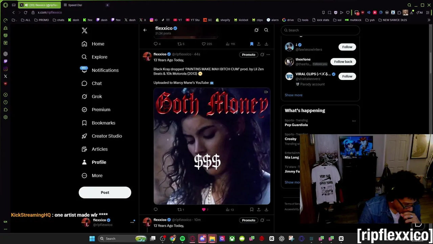Image resolution: width=433 pixels, height=244 pixels.
Task: Open the Goth Money image
Action: 212,146
